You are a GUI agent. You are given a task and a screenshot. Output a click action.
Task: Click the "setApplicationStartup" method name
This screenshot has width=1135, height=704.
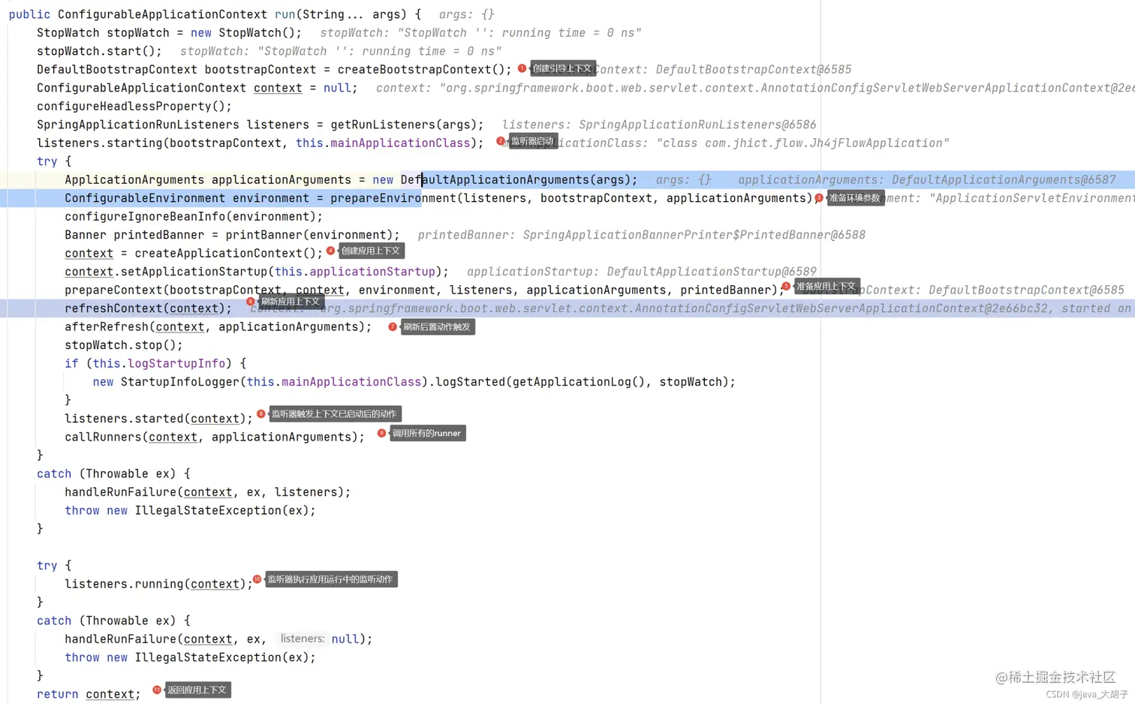point(194,272)
